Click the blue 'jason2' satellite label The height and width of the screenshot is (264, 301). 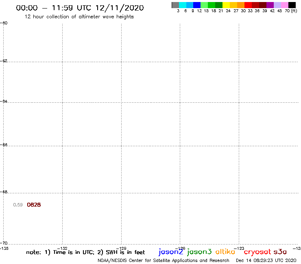tap(171, 252)
